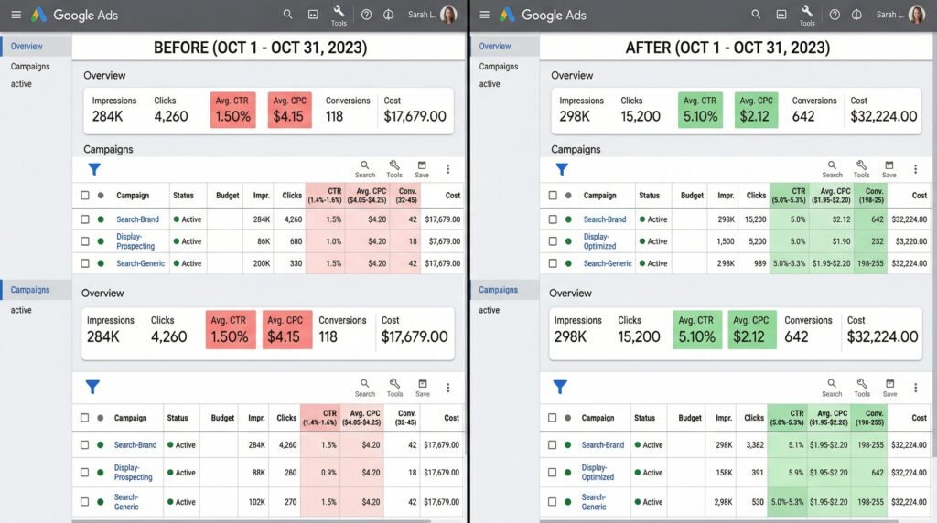Open the Search-Generic campaign link in the upper AFTER table
The height and width of the screenshot is (523, 937).
[x=608, y=263]
